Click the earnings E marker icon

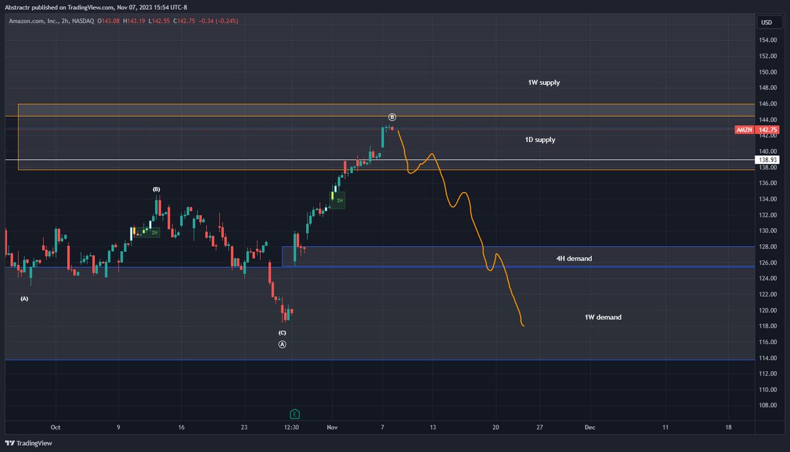coord(296,414)
